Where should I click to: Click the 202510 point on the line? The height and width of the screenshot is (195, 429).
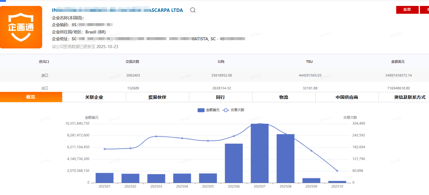[x=337, y=171]
